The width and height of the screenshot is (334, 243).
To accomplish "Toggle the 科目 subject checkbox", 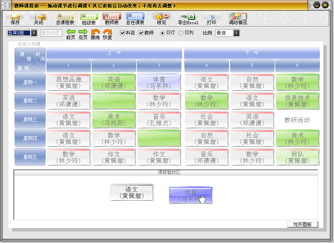I will pos(123,33).
